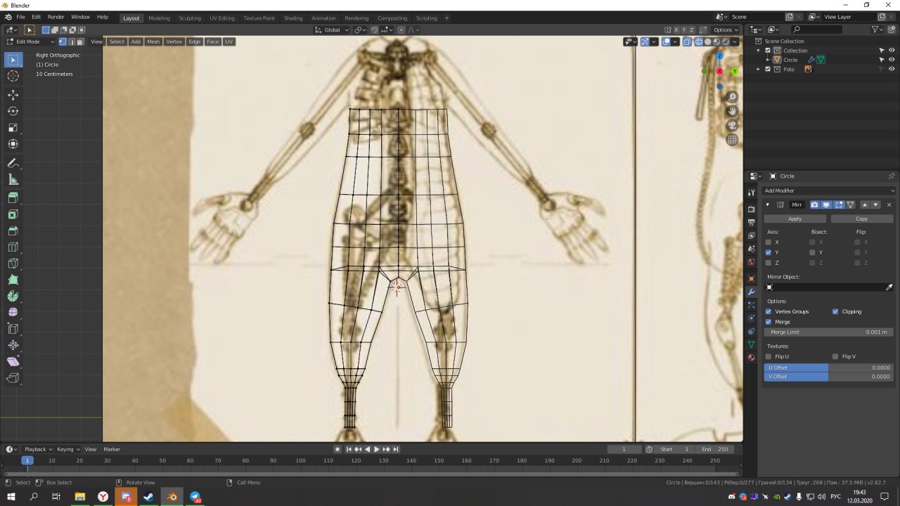Screen dimensions: 900x506
Task: Open the Add Modifier dropdown
Action: point(830,190)
